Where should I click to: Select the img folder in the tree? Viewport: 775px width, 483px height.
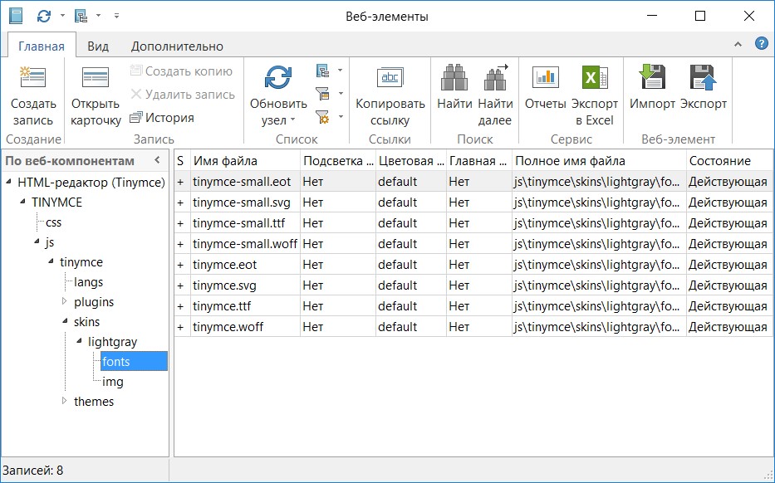point(113,381)
